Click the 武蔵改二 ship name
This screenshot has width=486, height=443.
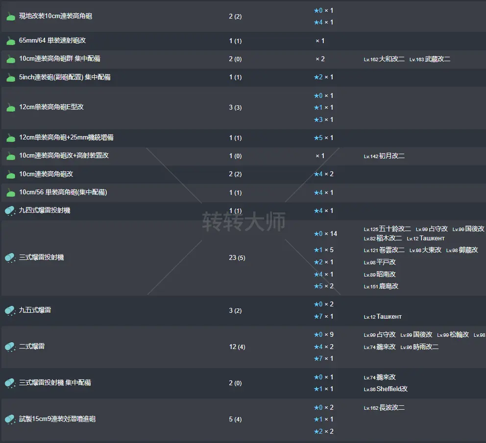click(437, 59)
